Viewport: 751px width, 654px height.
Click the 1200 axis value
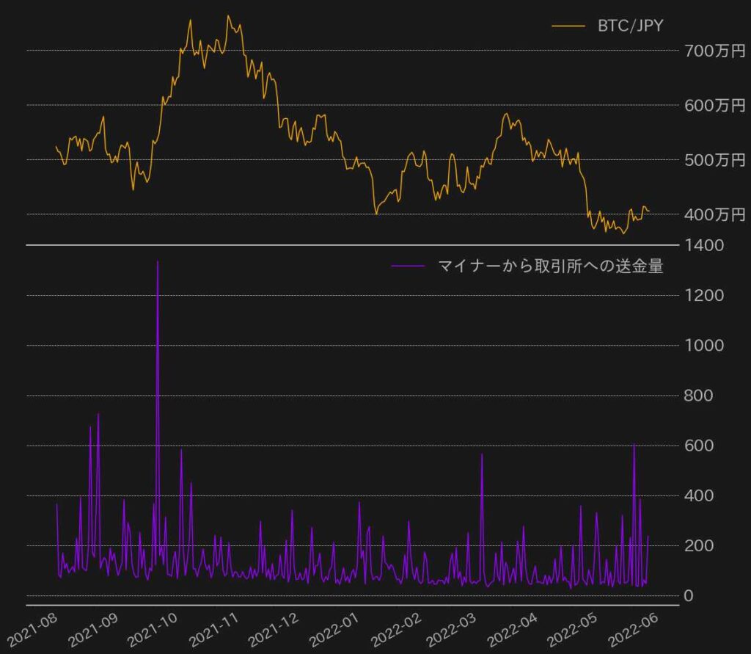pos(704,295)
